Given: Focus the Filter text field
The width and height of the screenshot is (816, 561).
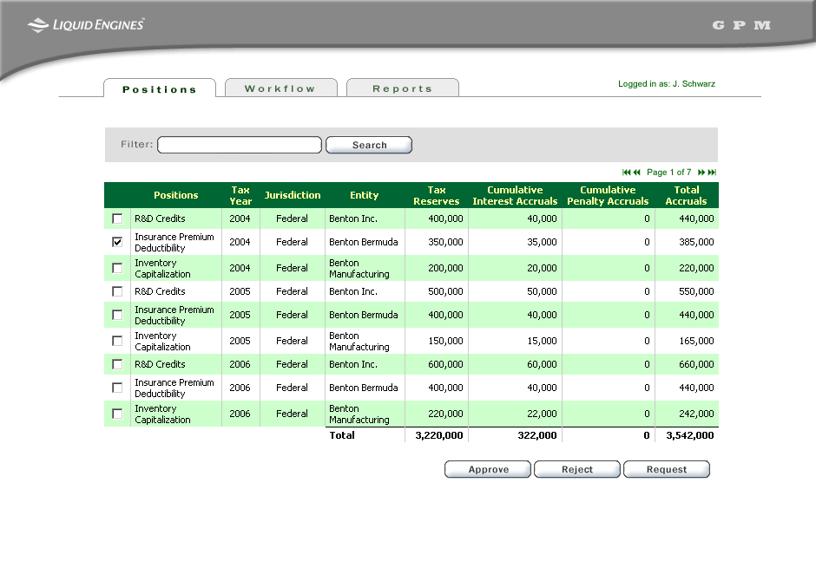Looking at the screenshot, I should click(x=239, y=145).
